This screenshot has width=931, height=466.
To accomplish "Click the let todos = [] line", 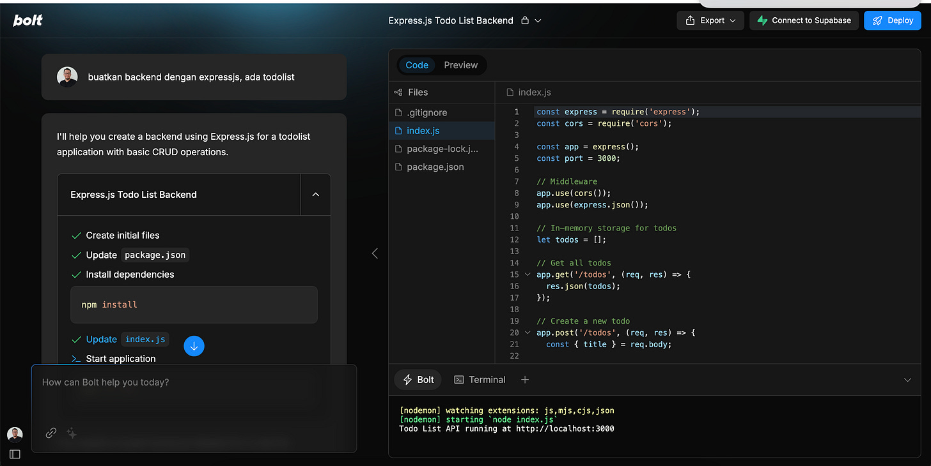I will pyautogui.click(x=571, y=240).
